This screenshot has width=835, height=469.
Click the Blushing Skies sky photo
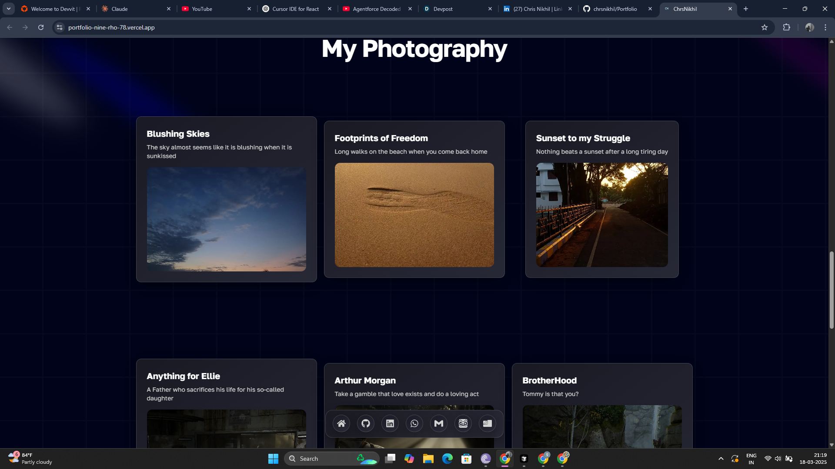(226, 219)
